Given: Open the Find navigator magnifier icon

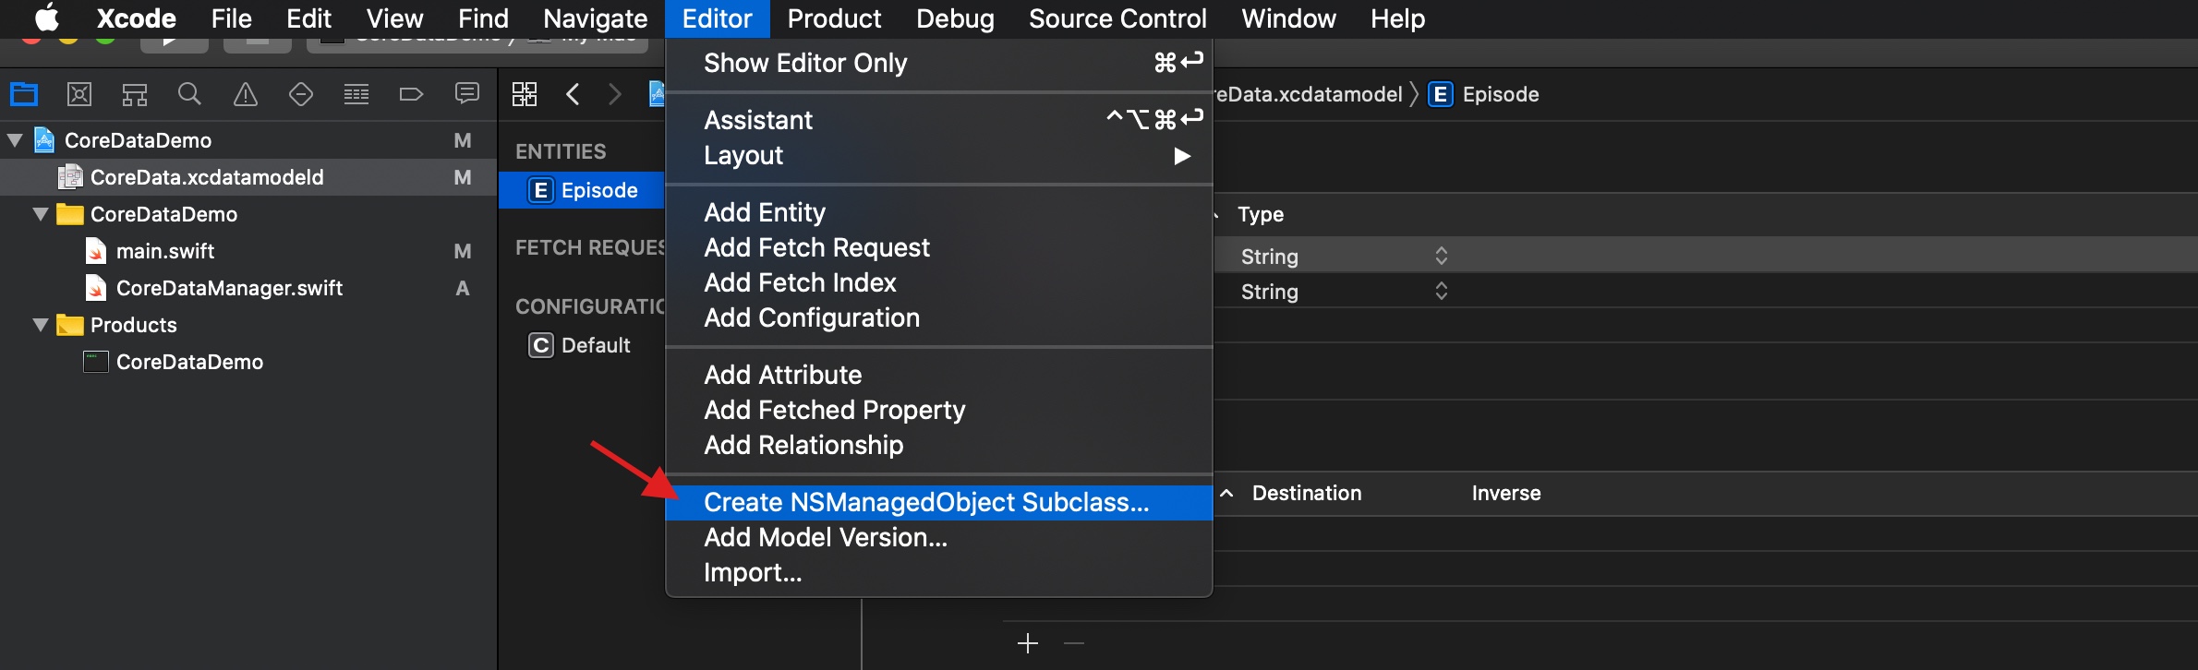Looking at the screenshot, I should 189,94.
